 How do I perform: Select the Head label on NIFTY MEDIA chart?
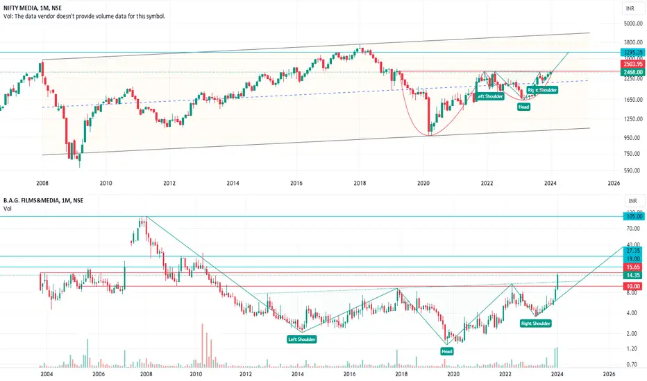coord(523,107)
